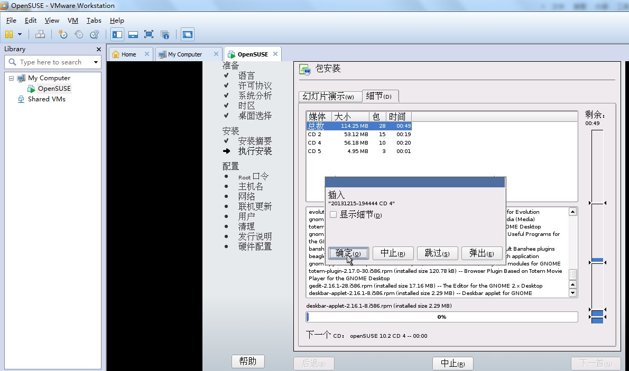Click the 联机更新 step in the installer sidebar
629x371 pixels.
pos(255,206)
